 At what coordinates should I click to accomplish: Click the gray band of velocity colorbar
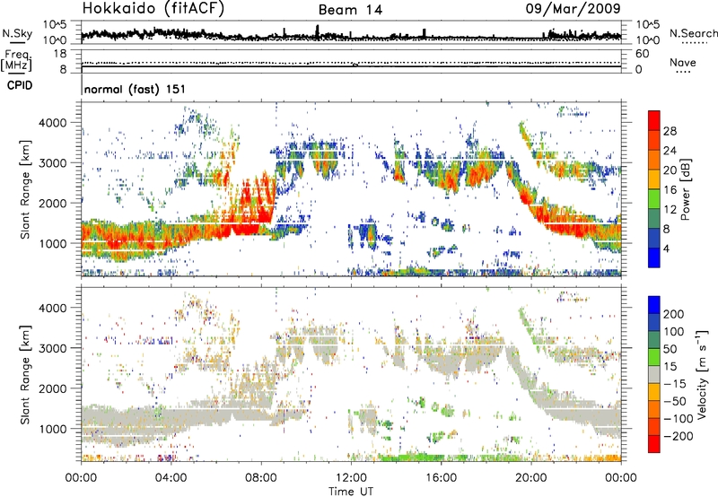[654, 374]
